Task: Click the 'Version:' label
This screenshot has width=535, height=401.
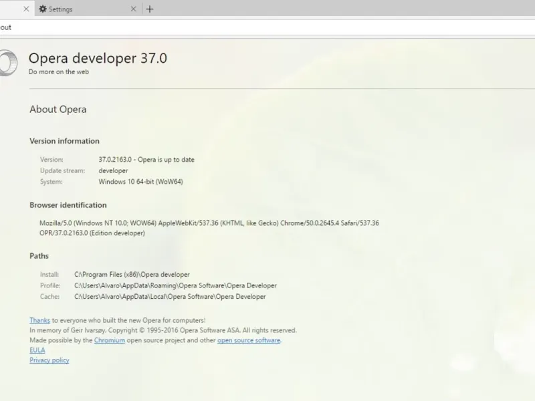Action: (x=51, y=160)
